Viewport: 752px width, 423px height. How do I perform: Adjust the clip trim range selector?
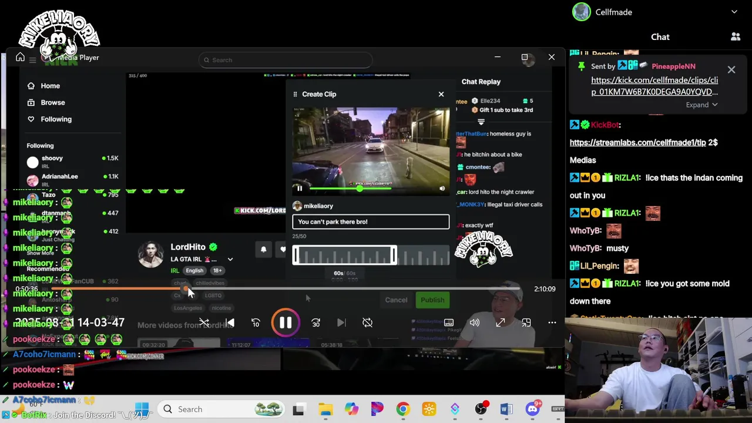pos(345,256)
